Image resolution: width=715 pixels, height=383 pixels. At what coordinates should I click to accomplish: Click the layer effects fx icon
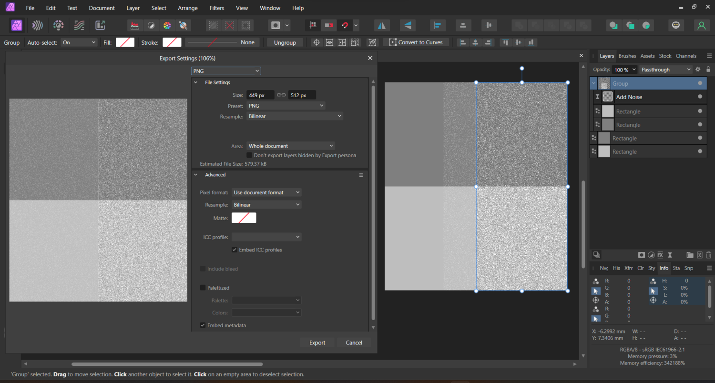(x=660, y=255)
